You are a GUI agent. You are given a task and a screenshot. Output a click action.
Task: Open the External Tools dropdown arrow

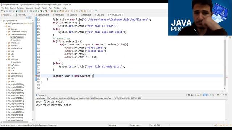[x=49, y=11]
